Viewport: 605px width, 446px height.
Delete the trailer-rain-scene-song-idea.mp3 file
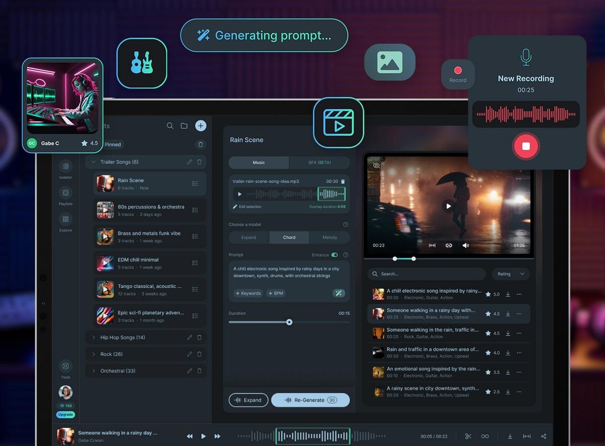pos(343,181)
